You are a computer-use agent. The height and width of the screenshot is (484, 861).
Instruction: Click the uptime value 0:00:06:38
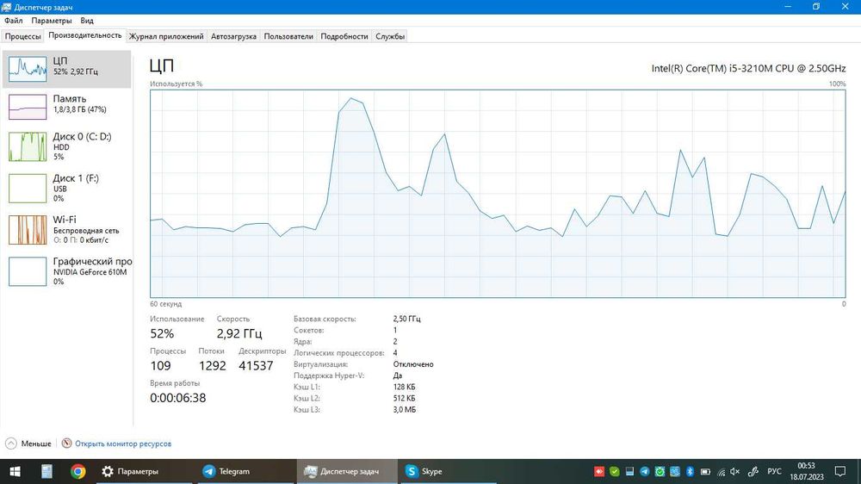click(x=178, y=398)
